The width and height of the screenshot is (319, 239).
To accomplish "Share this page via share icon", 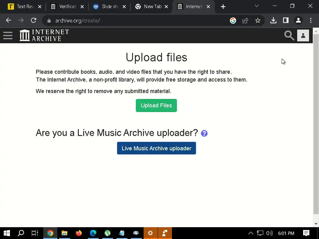I will [x=245, y=20].
